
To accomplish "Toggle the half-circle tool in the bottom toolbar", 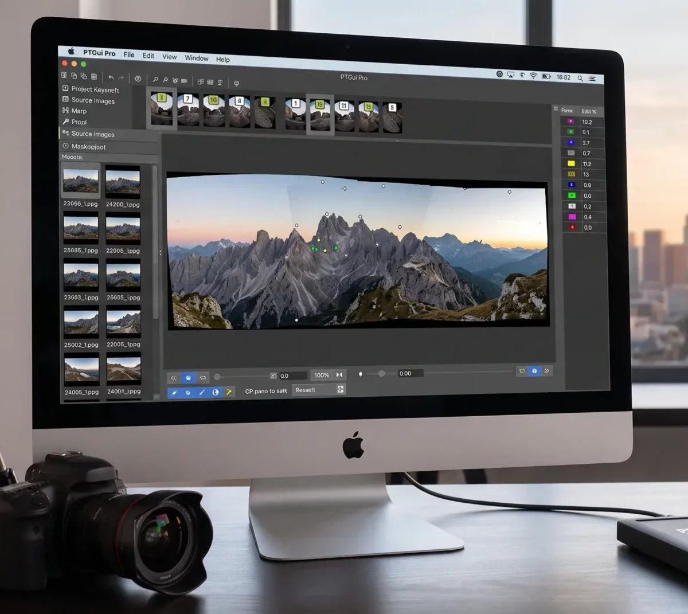I will pyautogui.click(x=216, y=392).
